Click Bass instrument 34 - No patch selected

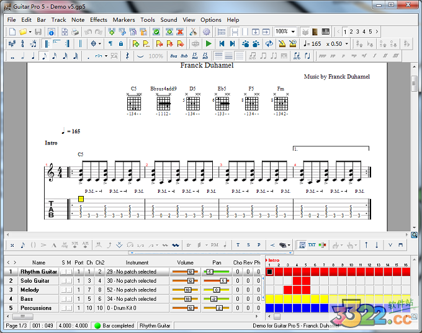click(132, 299)
